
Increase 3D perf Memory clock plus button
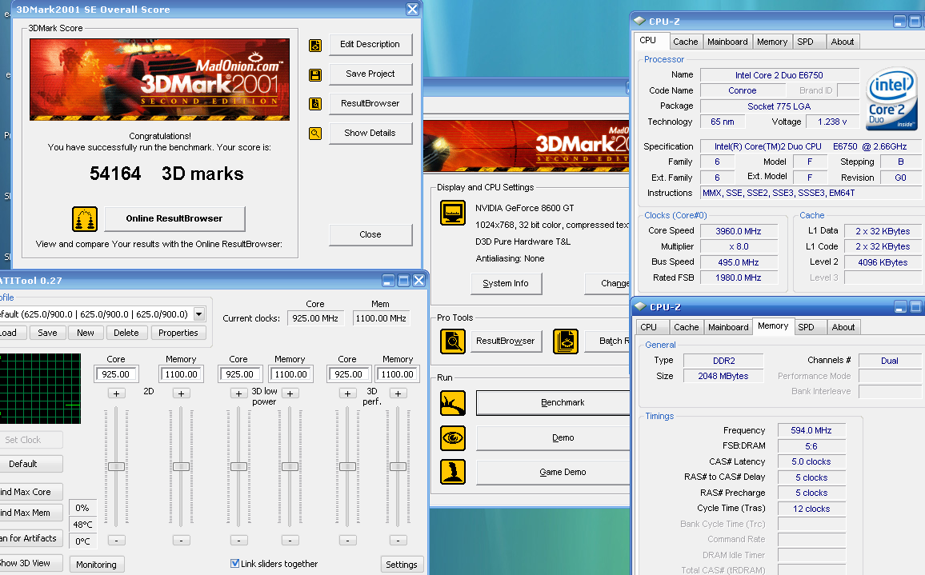[398, 393]
